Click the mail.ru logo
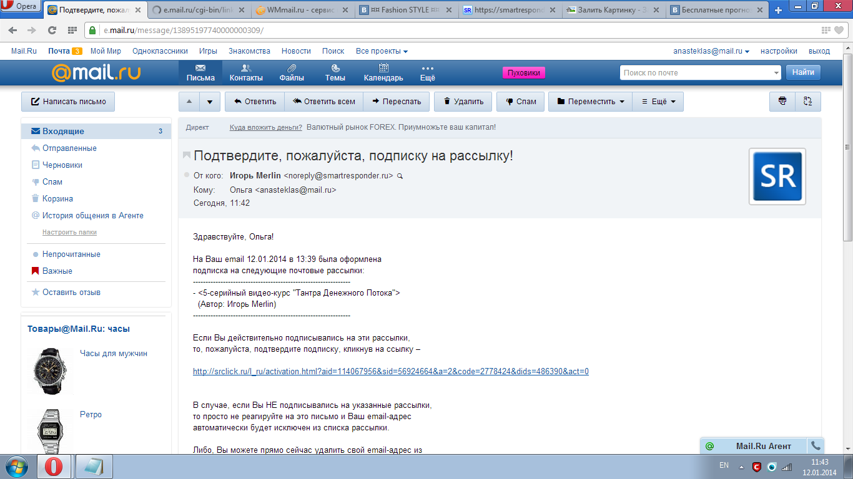The image size is (853, 479). [x=96, y=73]
